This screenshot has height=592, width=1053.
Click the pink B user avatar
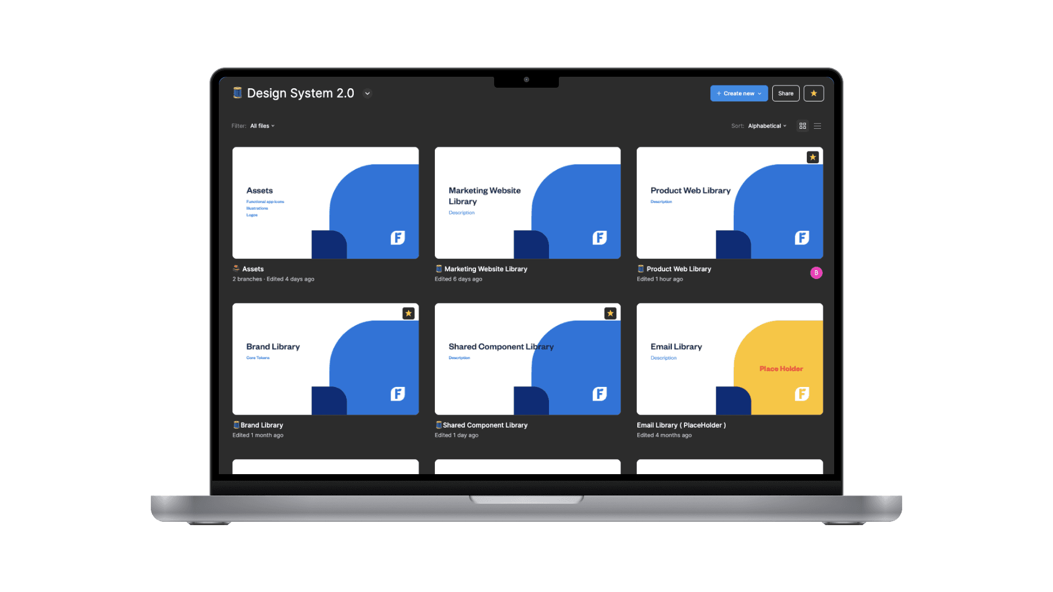point(816,273)
